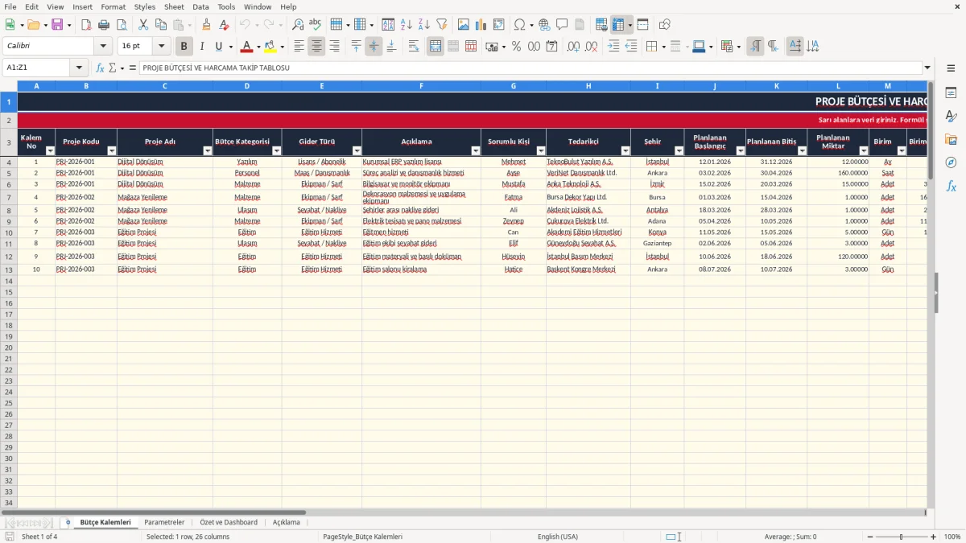
Task: Open the Borders dropdown arrow
Action: [x=666, y=47]
